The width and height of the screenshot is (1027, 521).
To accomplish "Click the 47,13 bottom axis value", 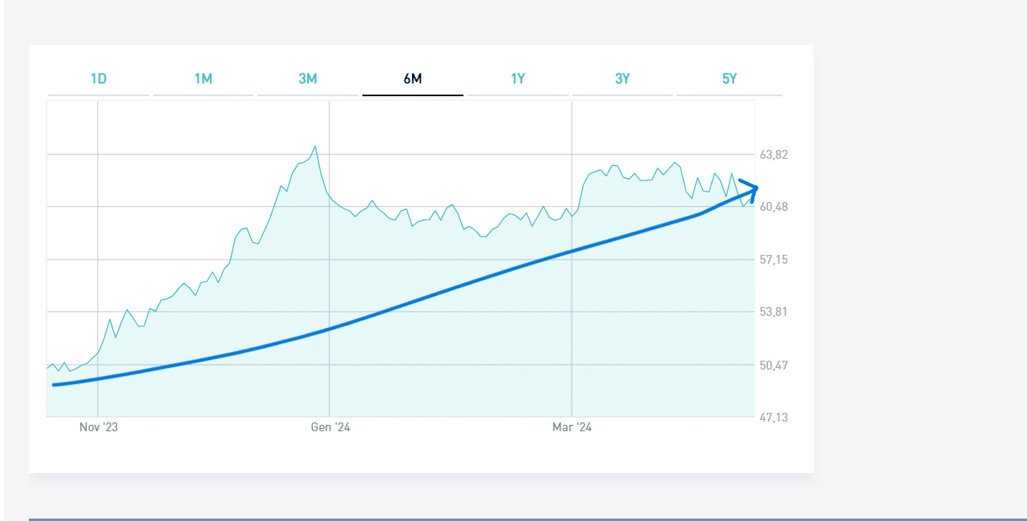I will (774, 418).
